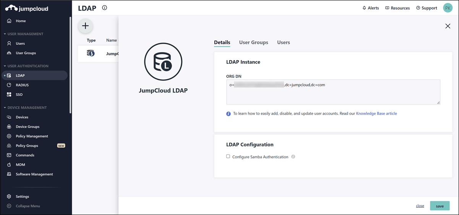Click the info icon beside LDAP title

(x=105, y=8)
